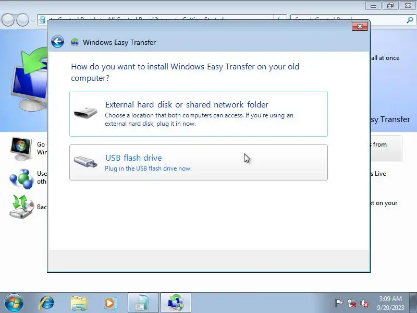417x313 pixels.
Task: Click the muted volume tray icon
Action: coord(364,303)
